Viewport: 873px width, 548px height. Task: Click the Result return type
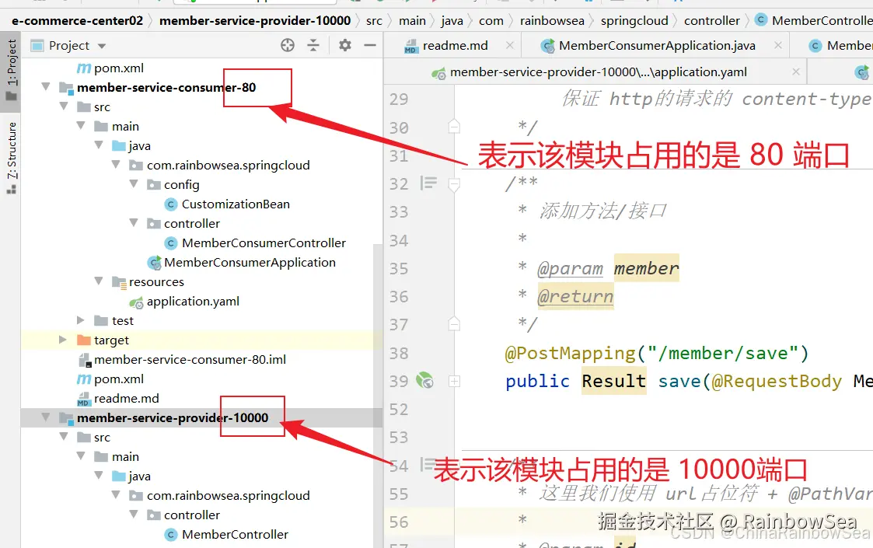point(613,381)
